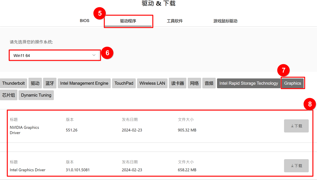317x180 pixels.
Task: Pick the 音频 driver category
Action: click(x=209, y=83)
